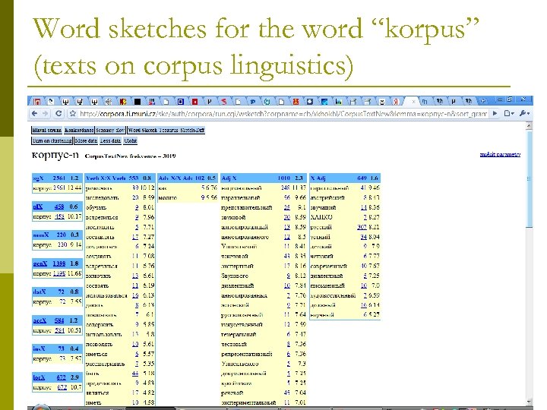Screen dimensions: 547x410
Task: Close the active browser tab
Action: click(x=414, y=102)
